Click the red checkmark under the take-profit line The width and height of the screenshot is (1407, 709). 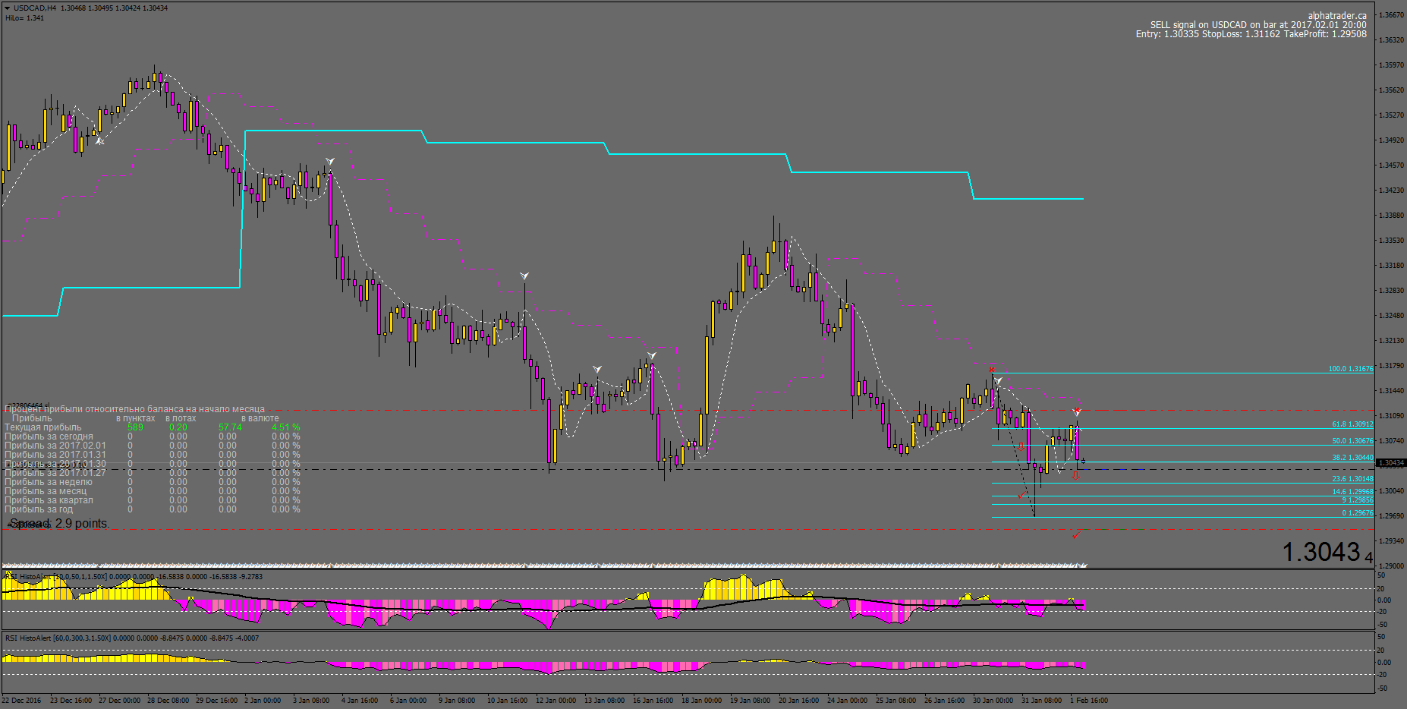coord(1075,536)
